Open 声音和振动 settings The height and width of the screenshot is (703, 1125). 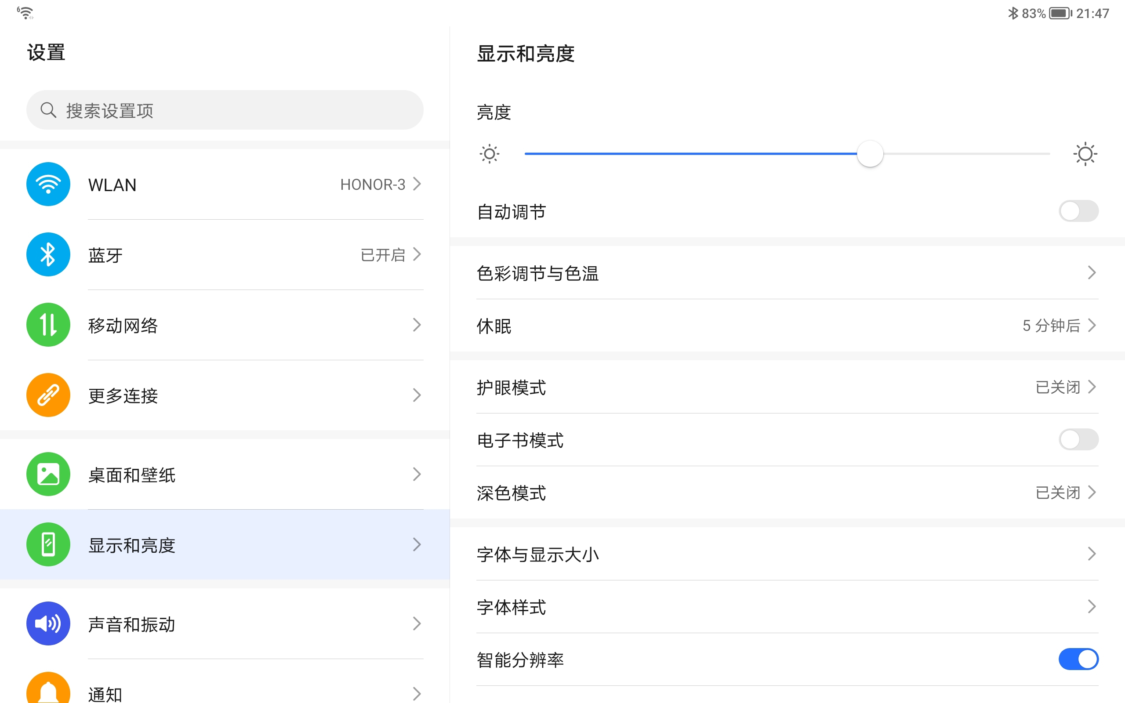pos(225,623)
